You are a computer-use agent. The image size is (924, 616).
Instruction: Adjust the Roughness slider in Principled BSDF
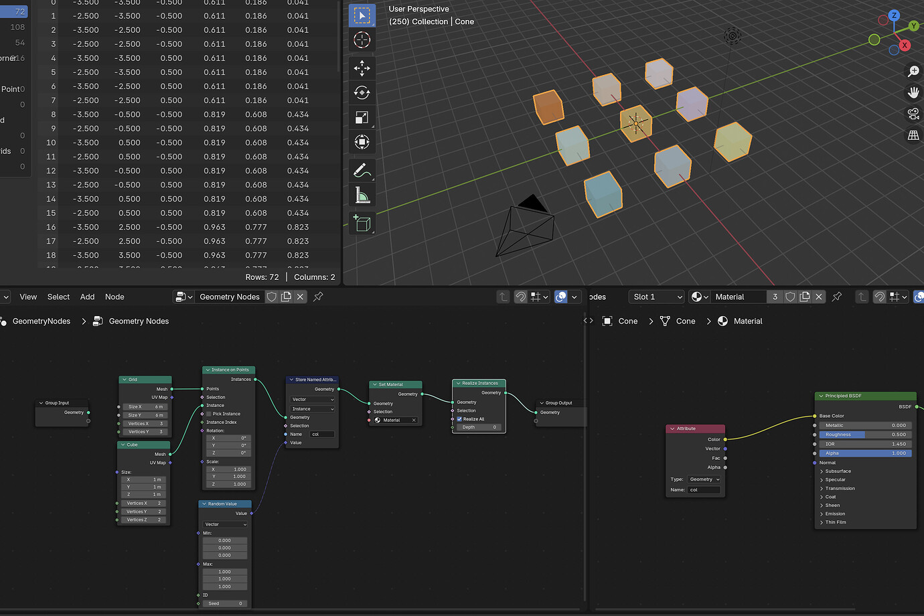pos(864,435)
